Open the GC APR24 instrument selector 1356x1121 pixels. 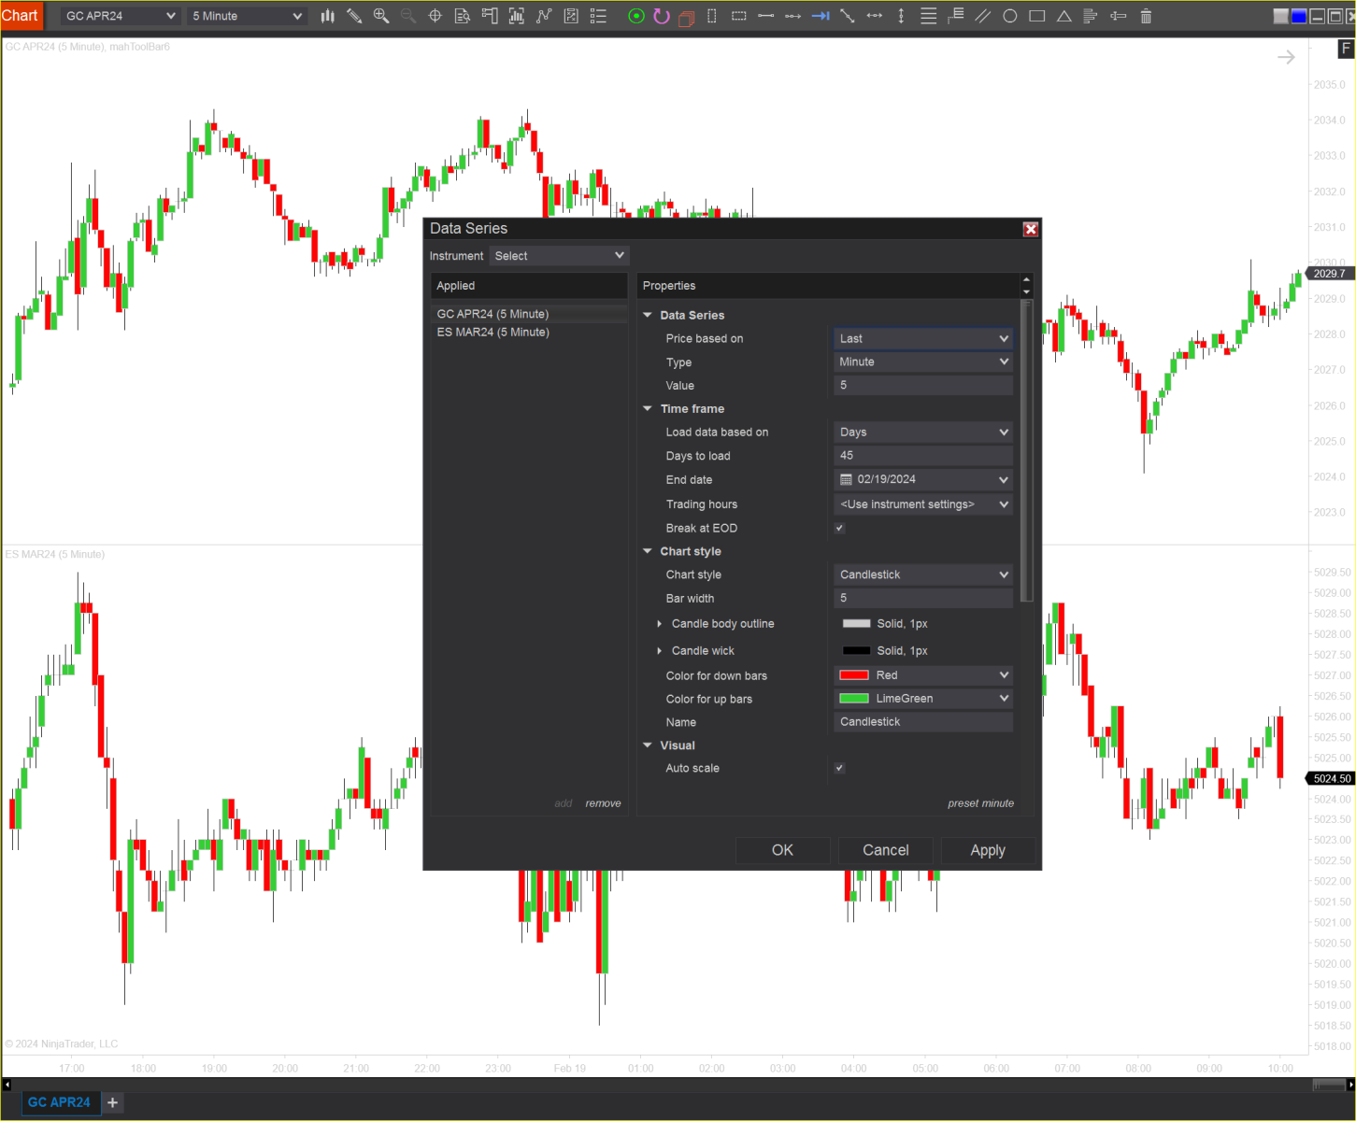pyautogui.click(x=120, y=16)
